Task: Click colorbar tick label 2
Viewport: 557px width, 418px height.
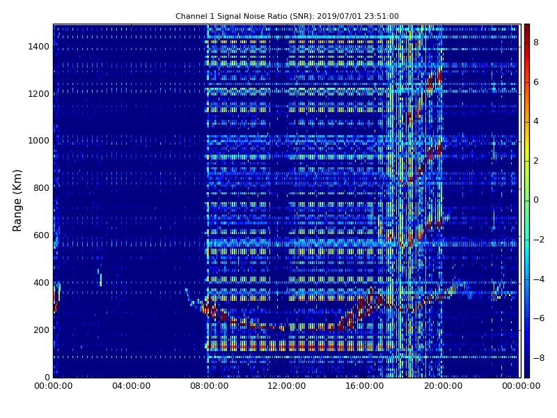Action: (x=536, y=161)
